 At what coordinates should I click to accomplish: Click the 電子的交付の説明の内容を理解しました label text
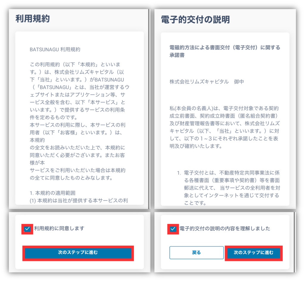tap(225, 229)
